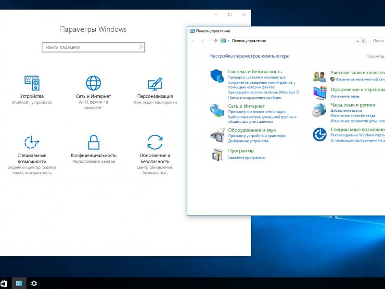Click the Добавление устройства link
The image size is (385, 289).
[248, 141]
